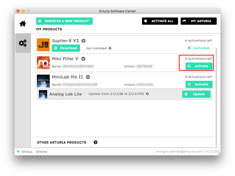The image size is (235, 176).
Task: Show info icon beside Analog Lab Lite update
Action: [x=147, y=94]
